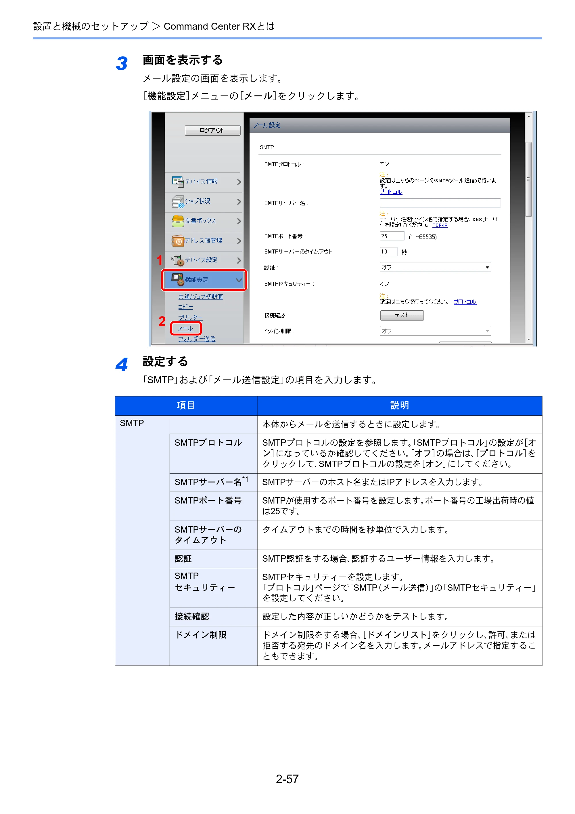Click the ジョブ状況 job status icon
The image size is (575, 814).
click(178, 201)
